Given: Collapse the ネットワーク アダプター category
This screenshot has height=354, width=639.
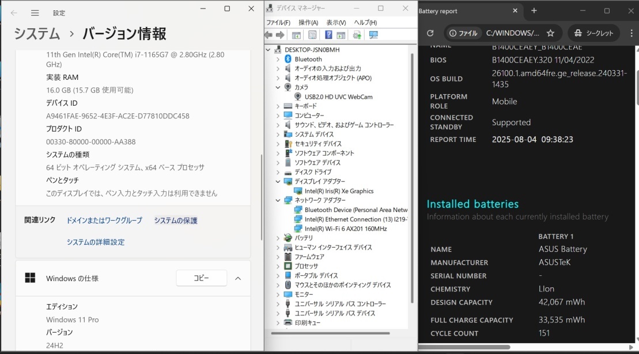Looking at the screenshot, I should (278, 201).
